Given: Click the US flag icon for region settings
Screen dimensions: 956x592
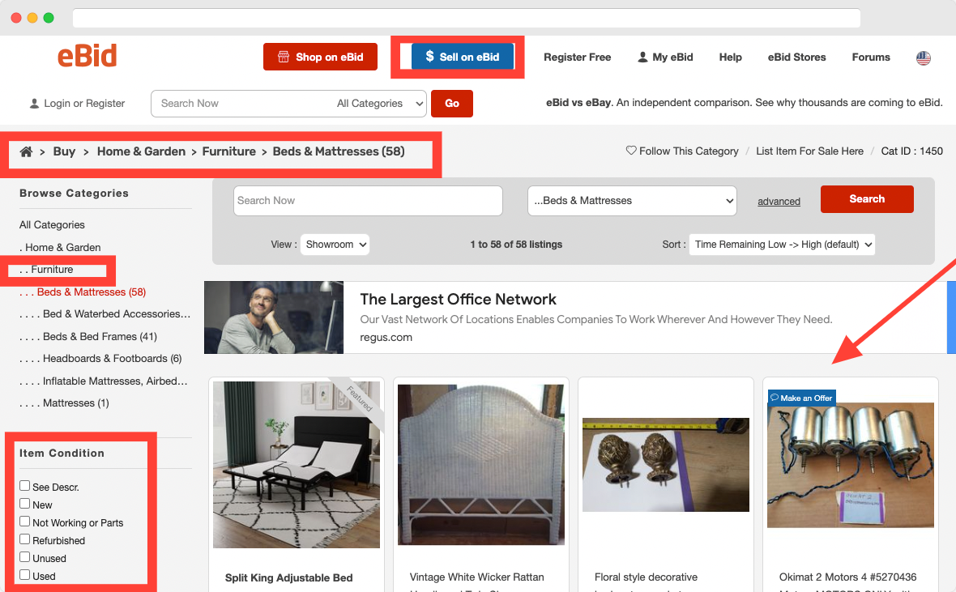Looking at the screenshot, I should click(924, 57).
